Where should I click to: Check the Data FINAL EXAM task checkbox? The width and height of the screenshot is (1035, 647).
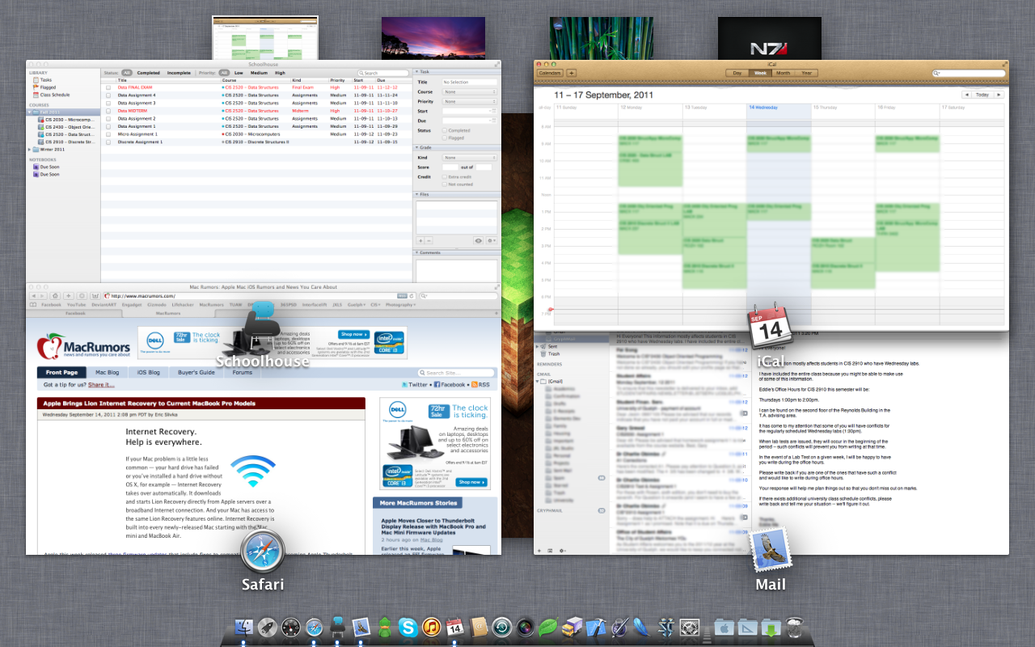pyautogui.click(x=108, y=87)
